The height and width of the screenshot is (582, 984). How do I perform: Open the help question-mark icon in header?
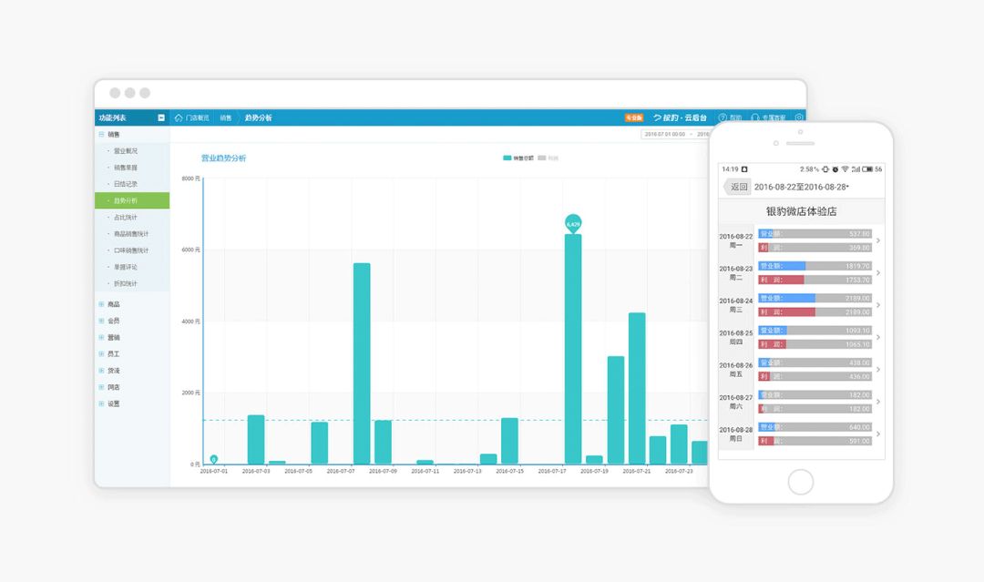pos(723,117)
